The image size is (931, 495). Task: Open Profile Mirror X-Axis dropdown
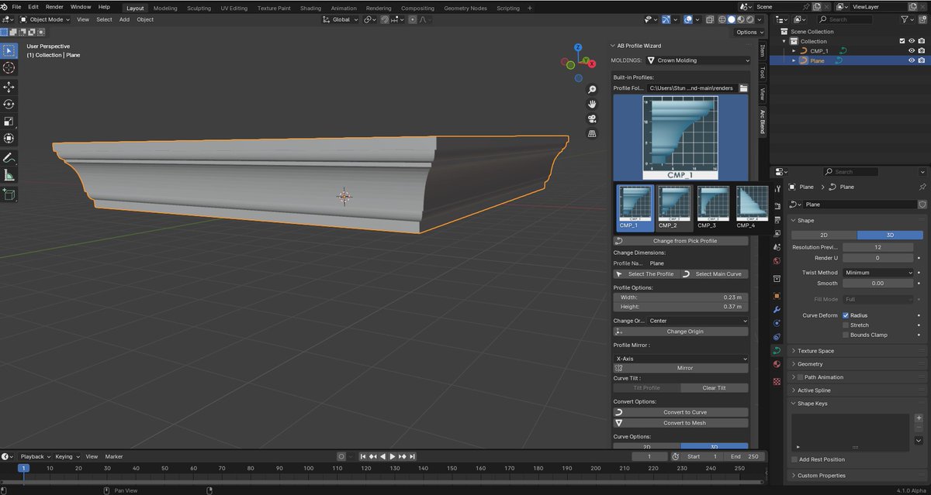[x=681, y=359]
